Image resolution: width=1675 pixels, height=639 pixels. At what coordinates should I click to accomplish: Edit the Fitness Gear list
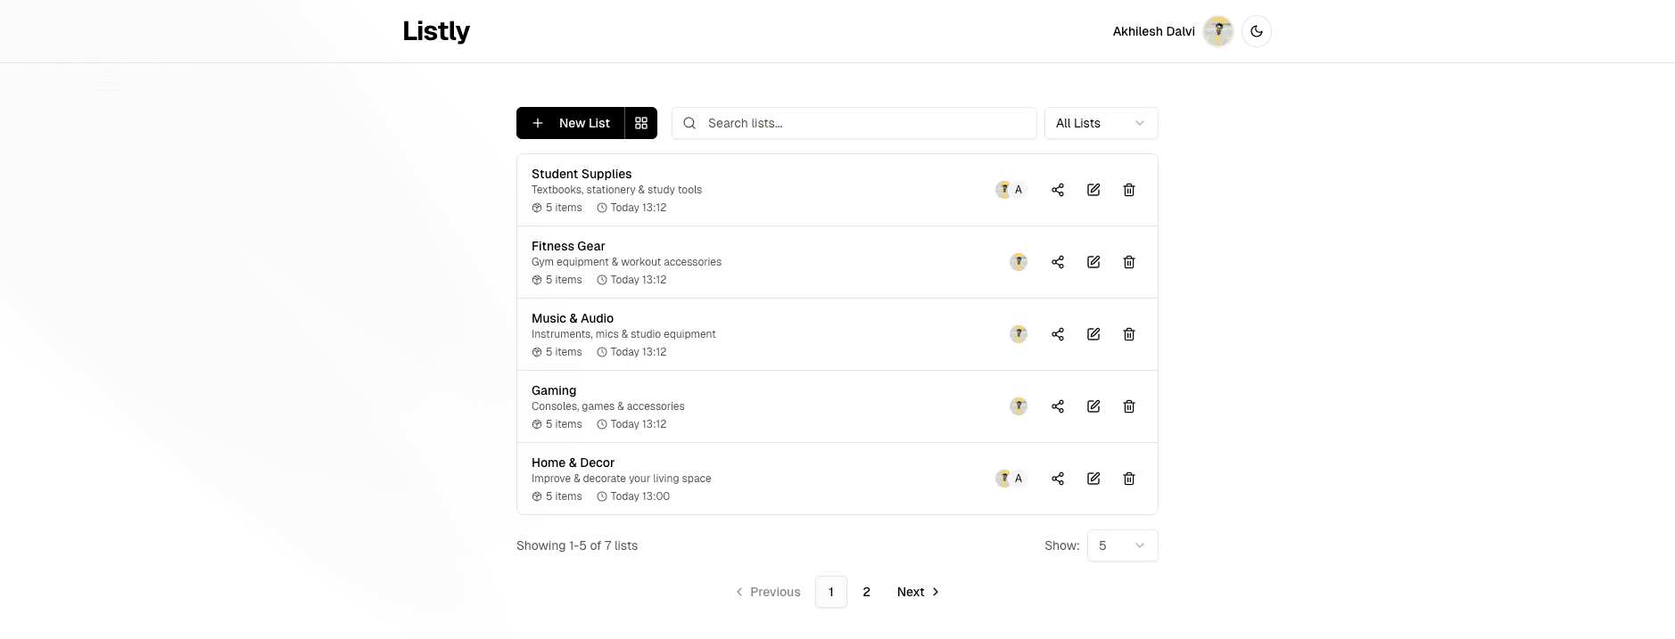pyautogui.click(x=1093, y=262)
